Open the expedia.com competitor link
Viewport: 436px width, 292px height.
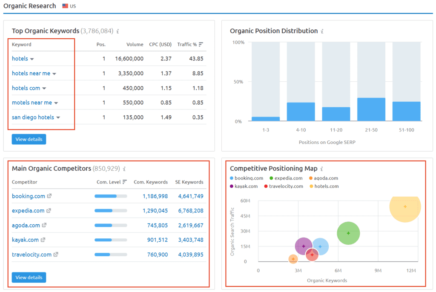pos(28,211)
